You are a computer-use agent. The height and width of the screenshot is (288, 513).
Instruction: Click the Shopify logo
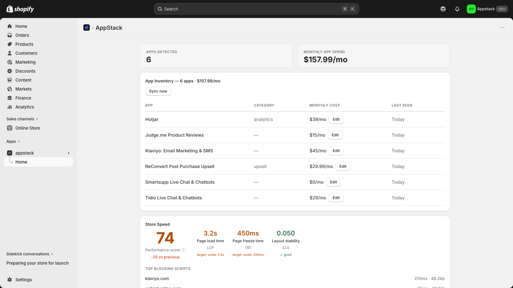pyautogui.click(x=20, y=9)
